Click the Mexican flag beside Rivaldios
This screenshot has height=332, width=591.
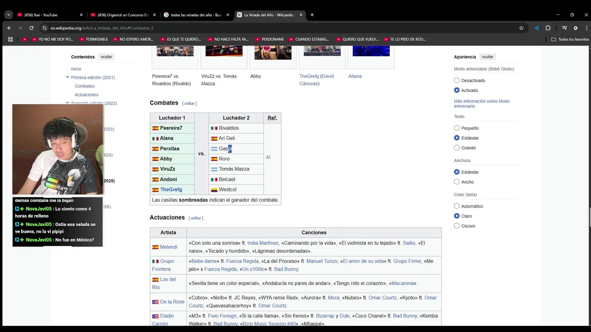tap(214, 128)
